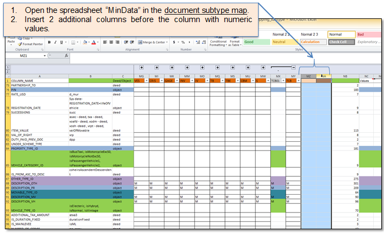The width and height of the screenshot is (384, 233).
Task: Click the font color red A icon
Action: 94,42
